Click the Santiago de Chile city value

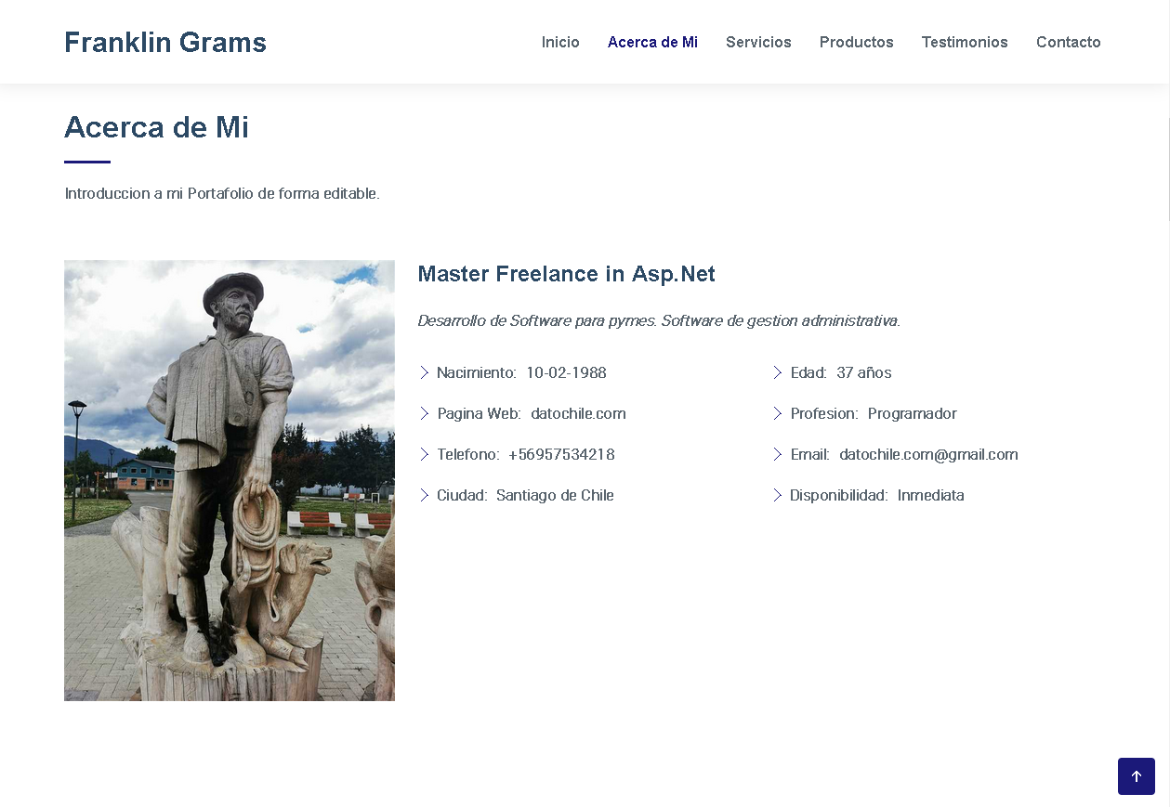pos(555,495)
